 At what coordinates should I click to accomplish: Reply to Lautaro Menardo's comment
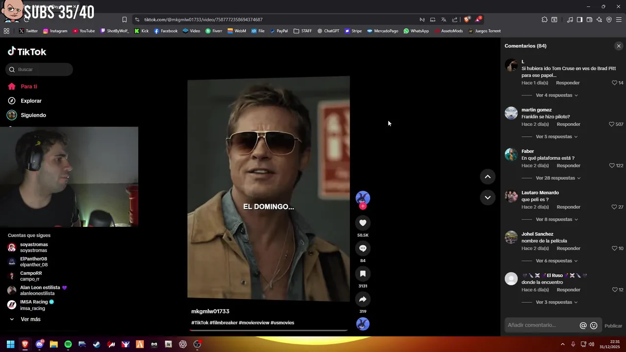tap(568, 207)
